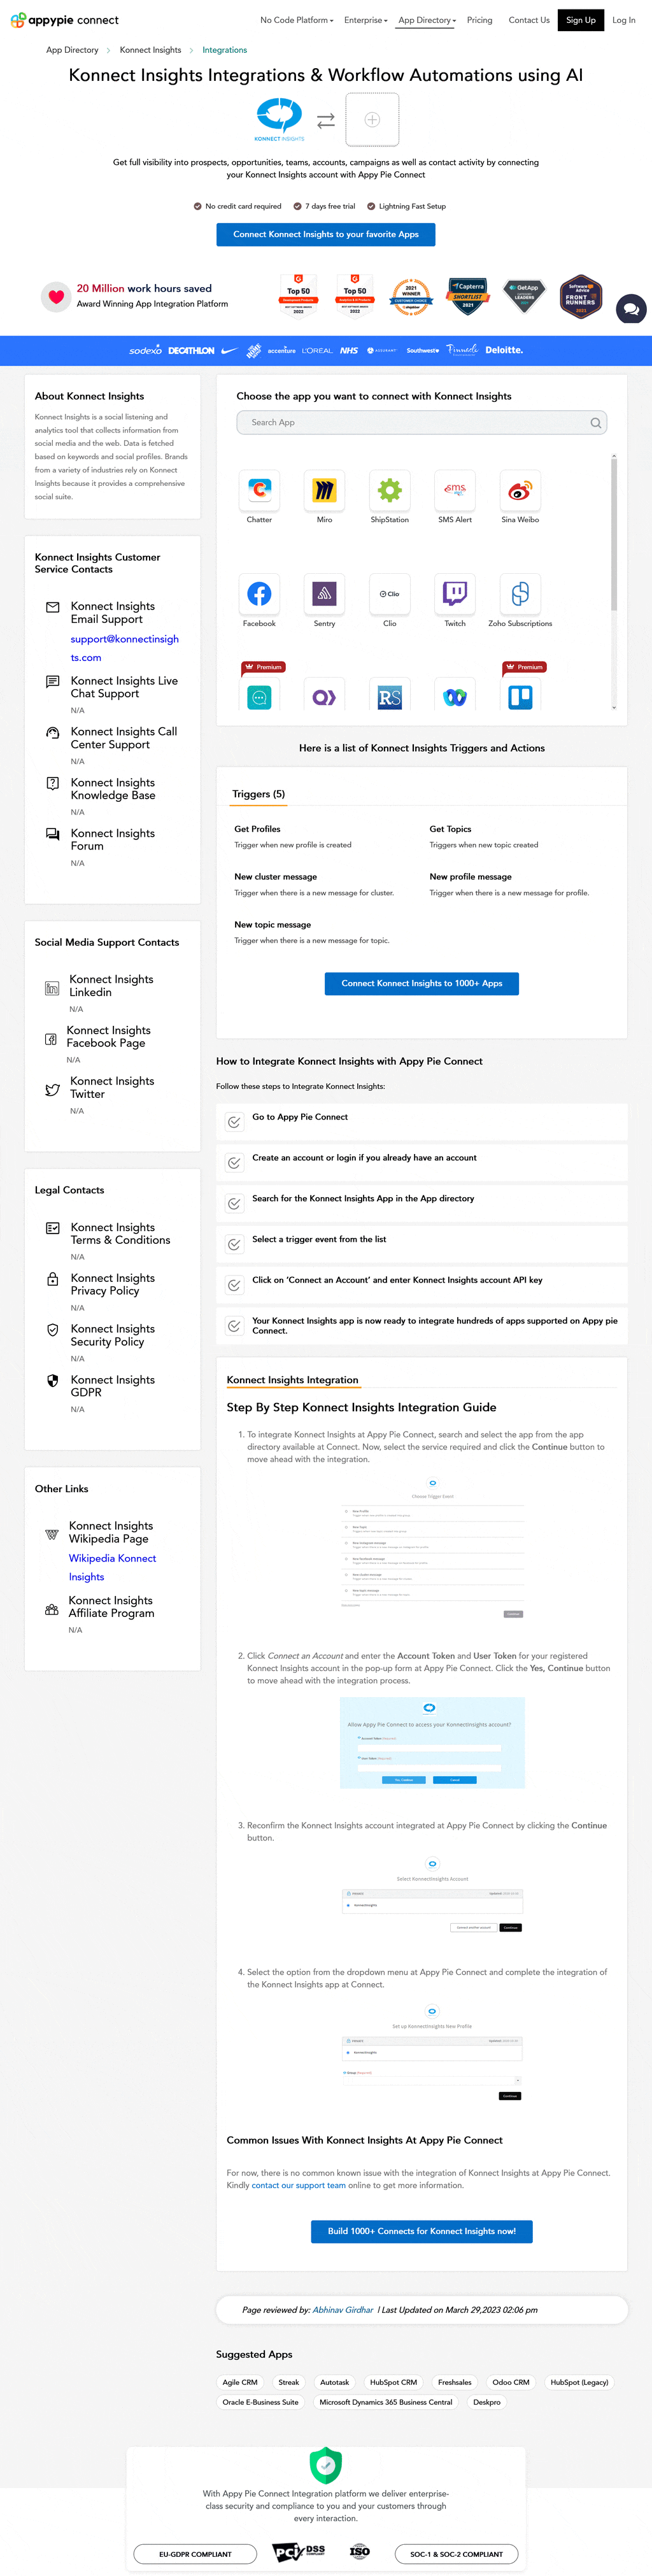Open the support@konnectinsights.com email link

124,648
